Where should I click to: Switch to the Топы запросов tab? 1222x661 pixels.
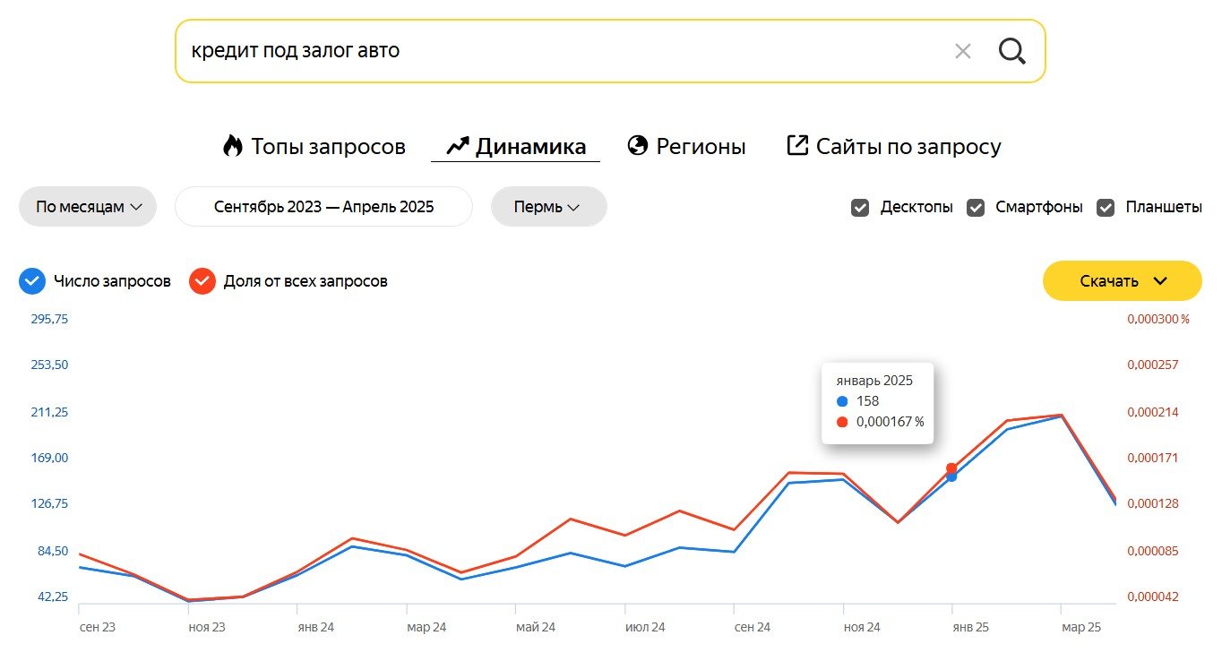(x=328, y=146)
